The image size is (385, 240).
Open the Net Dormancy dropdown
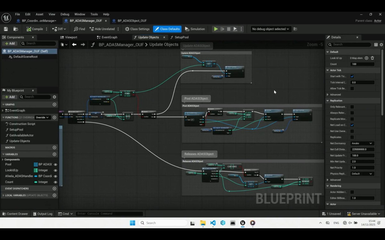tap(362, 143)
